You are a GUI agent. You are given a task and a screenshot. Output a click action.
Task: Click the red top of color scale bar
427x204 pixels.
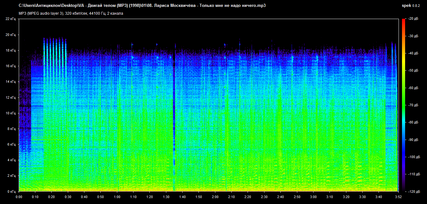point(404,21)
